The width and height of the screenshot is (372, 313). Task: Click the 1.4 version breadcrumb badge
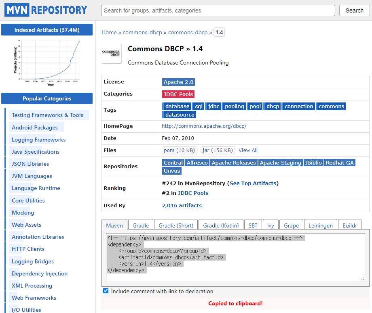pyautogui.click(x=219, y=32)
